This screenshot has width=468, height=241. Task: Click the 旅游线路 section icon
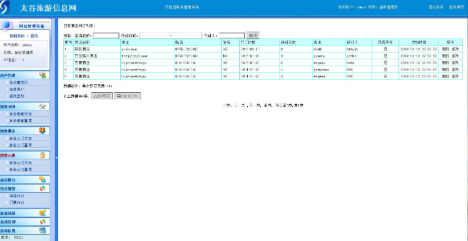tap(43, 213)
